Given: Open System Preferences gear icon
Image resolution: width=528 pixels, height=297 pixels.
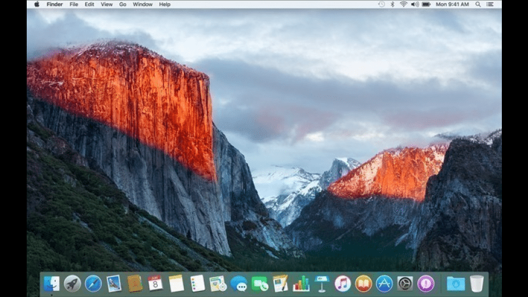Looking at the screenshot, I should pos(405,284).
